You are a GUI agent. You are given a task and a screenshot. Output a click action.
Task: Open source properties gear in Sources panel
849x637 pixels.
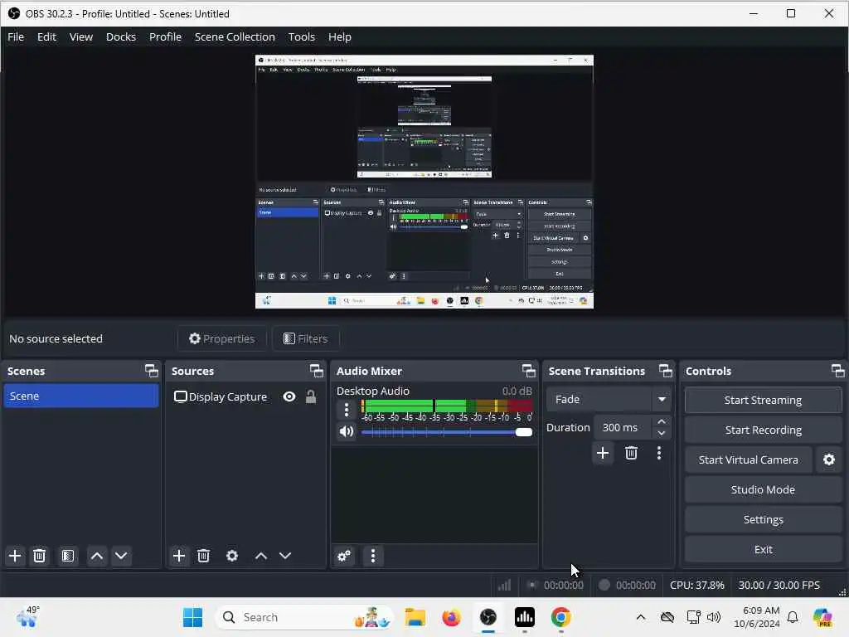click(x=232, y=556)
